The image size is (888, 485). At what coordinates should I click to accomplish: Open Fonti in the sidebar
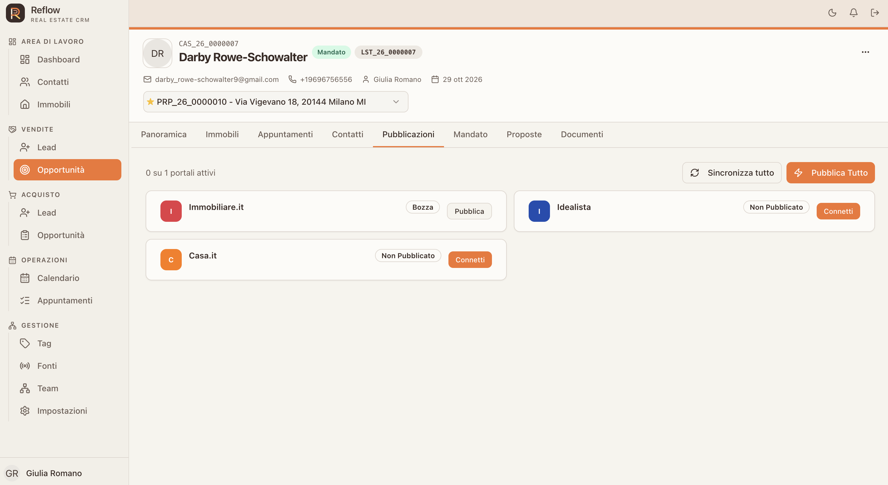(67, 366)
